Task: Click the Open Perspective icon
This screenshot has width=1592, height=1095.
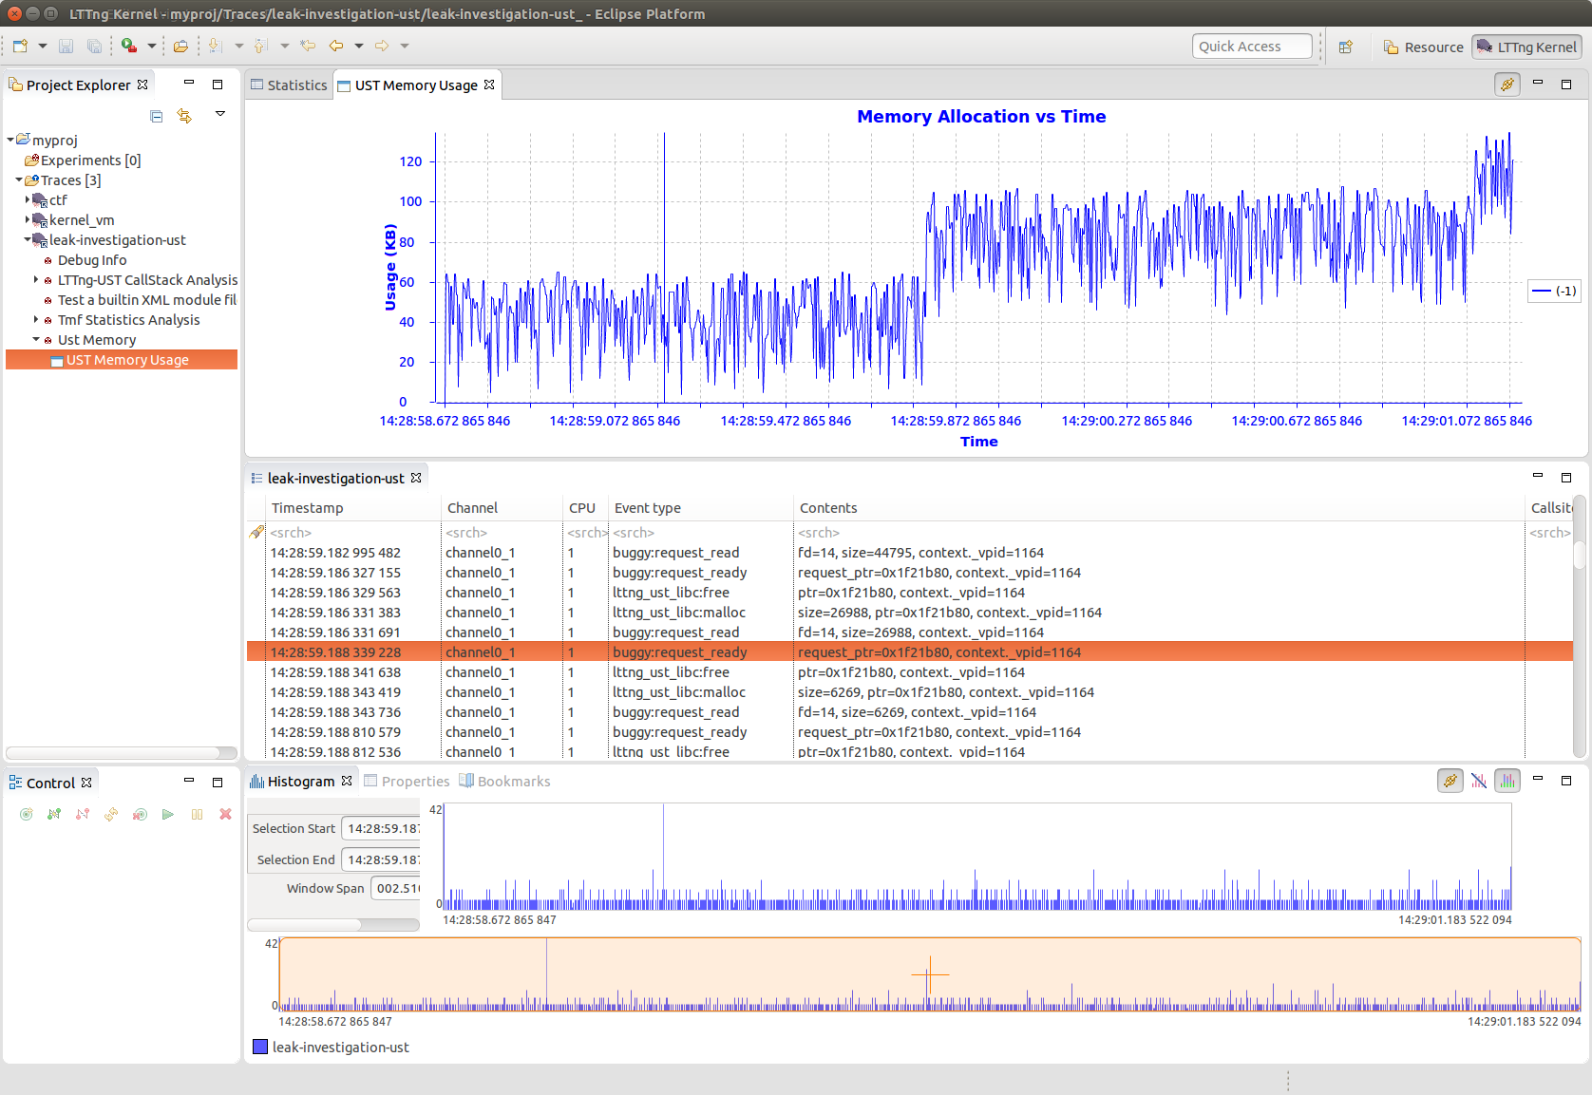Action: 1346,47
